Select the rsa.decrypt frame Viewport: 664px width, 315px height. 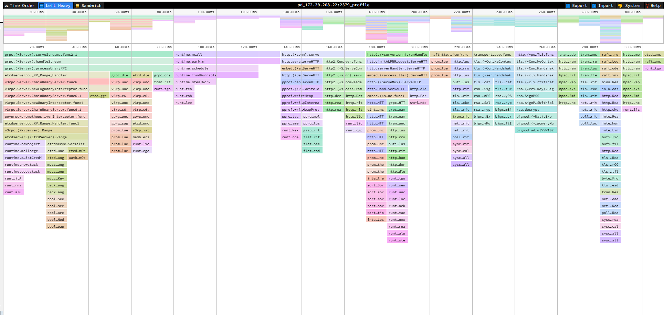536,109
